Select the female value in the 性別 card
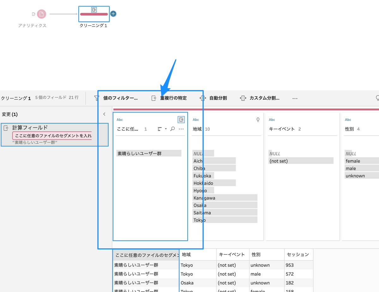379x292 pixels. pyautogui.click(x=362, y=161)
